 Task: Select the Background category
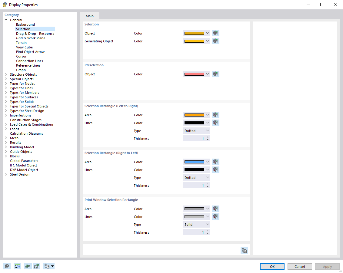tap(25, 24)
